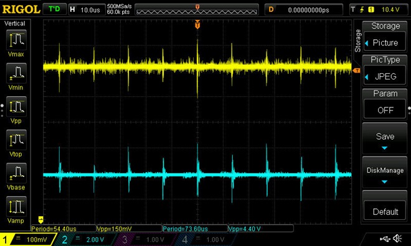Image resolution: width=411 pixels, height=246 pixels.
Task: Choose the Vpp measurement icon
Action: [16, 107]
